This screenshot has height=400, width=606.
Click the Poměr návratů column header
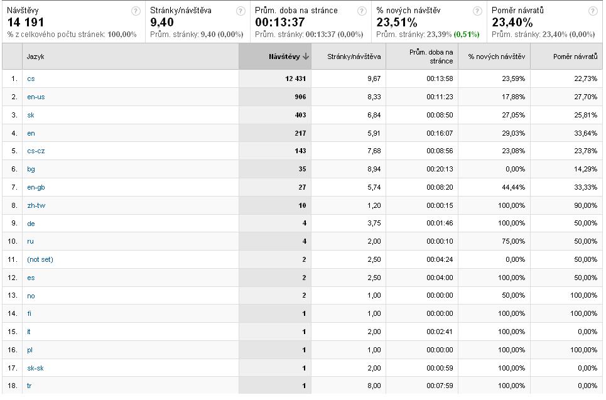575,57
